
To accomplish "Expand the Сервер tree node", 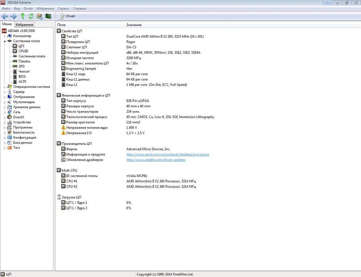I will [4, 92].
